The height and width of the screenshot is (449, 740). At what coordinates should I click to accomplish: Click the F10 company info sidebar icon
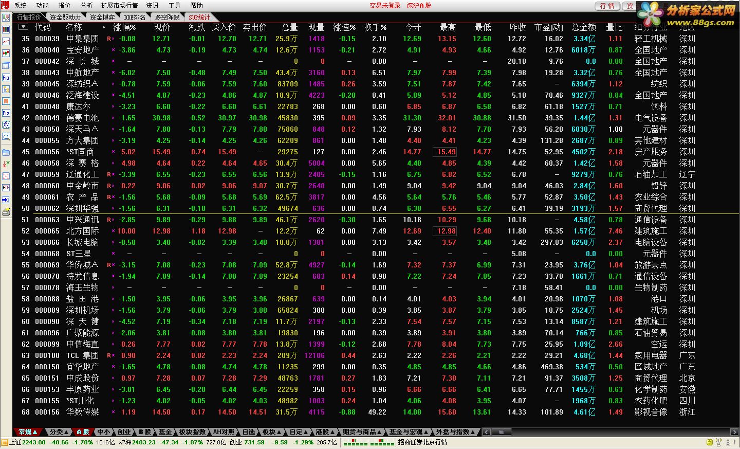click(6, 78)
